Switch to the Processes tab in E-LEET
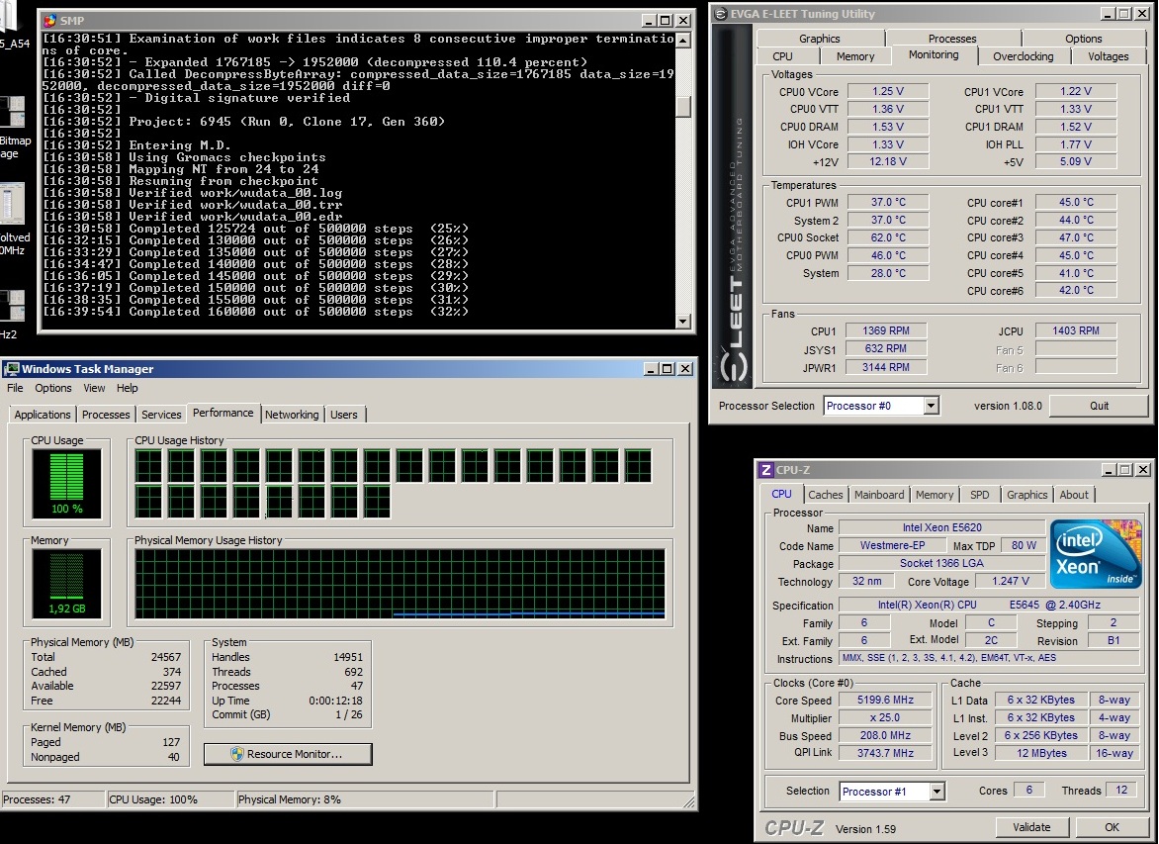The width and height of the screenshot is (1159, 844). [x=952, y=39]
